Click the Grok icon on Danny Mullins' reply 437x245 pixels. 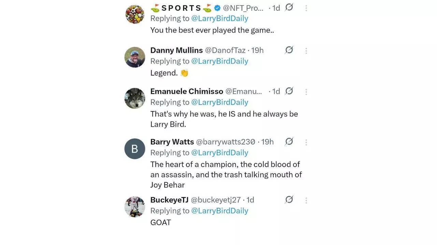[x=289, y=50]
